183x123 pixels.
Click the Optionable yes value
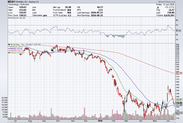[45, 16]
